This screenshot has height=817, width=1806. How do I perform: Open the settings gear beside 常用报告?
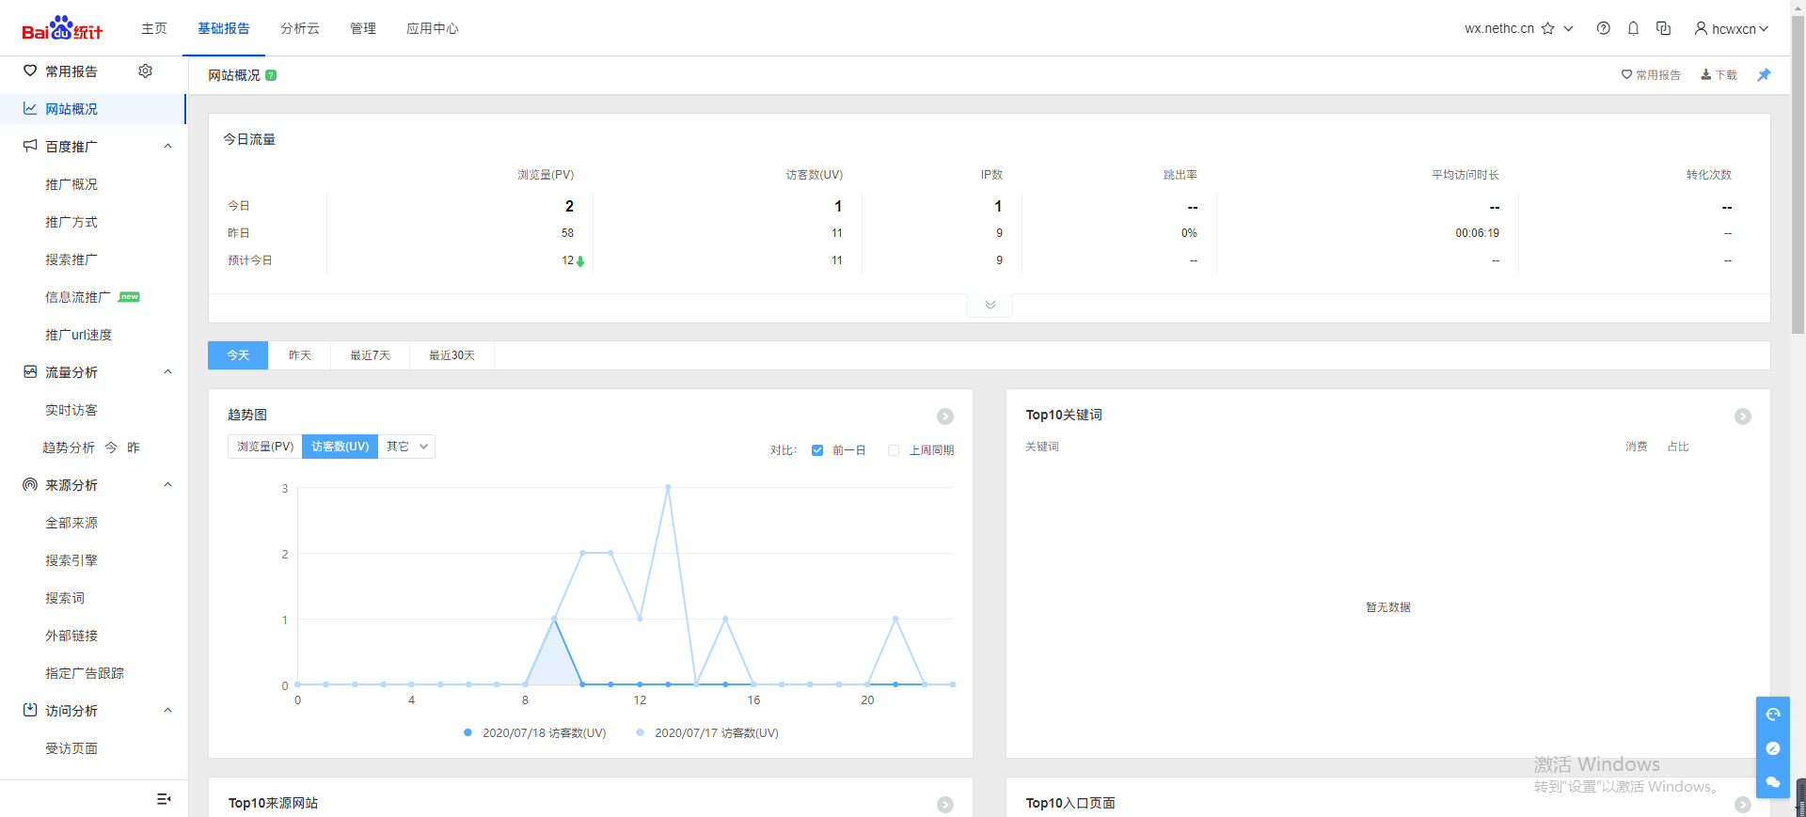click(145, 71)
